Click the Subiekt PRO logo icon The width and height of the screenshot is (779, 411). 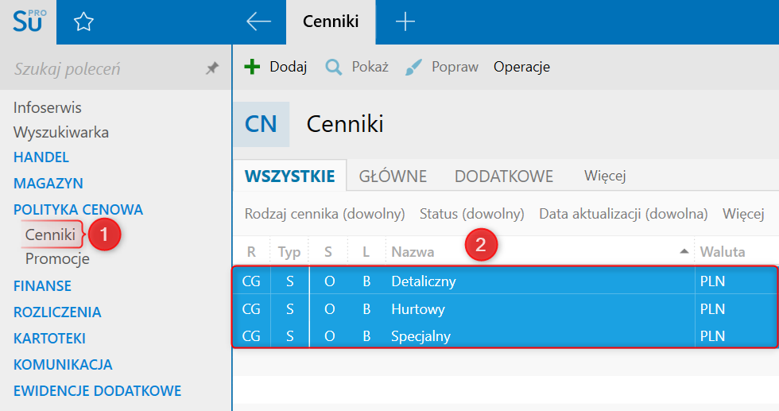(x=30, y=21)
